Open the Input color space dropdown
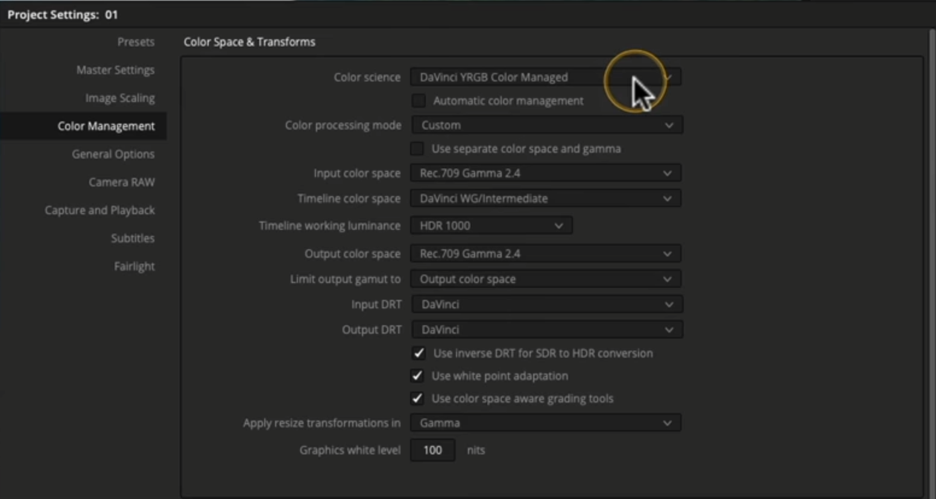Image resolution: width=936 pixels, height=499 pixels. coord(545,173)
